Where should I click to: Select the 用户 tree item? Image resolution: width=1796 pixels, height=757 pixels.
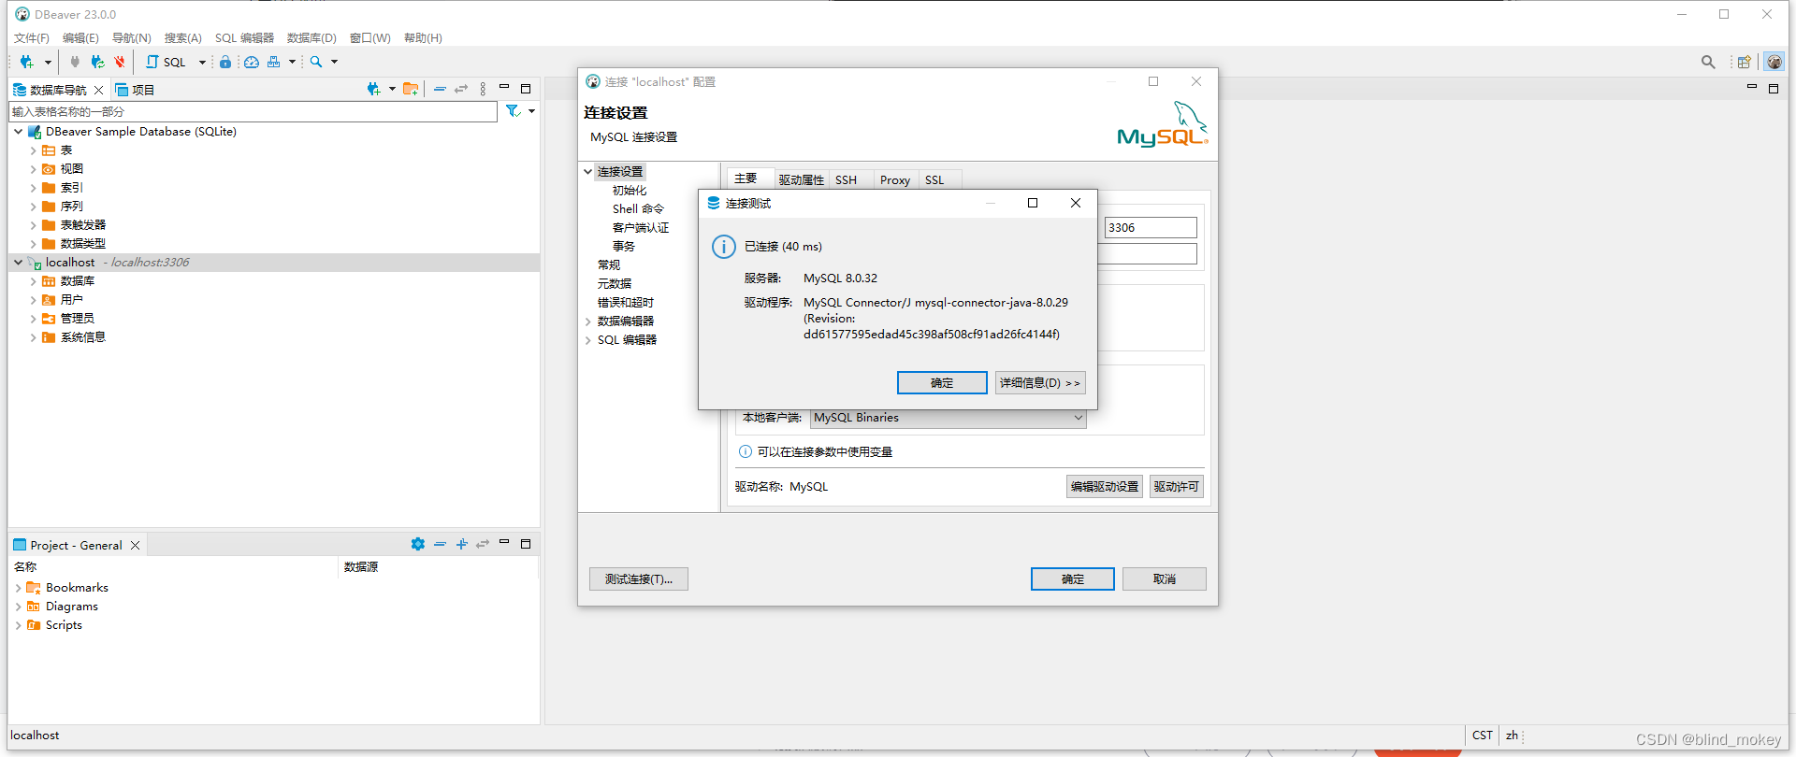(x=71, y=300)
